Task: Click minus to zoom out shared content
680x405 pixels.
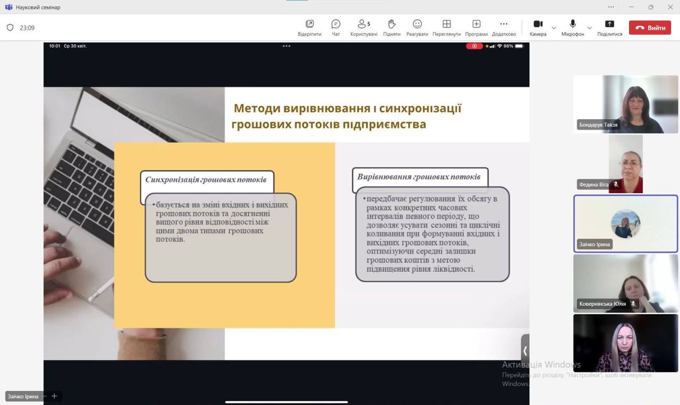Action: pyautogui.click(x=45, y=396)
